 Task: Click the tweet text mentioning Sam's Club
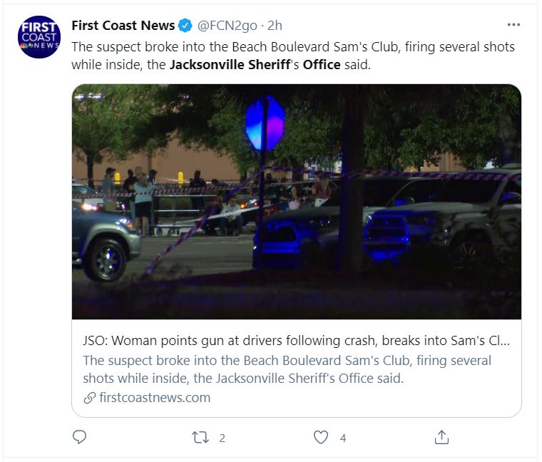click(292, 47)
